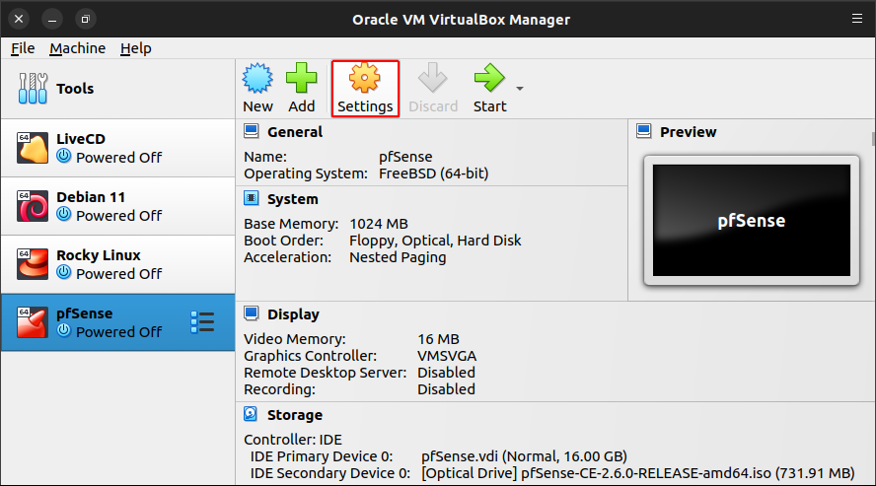Select the Rocky Linux virtual machine

pos(117,264)
